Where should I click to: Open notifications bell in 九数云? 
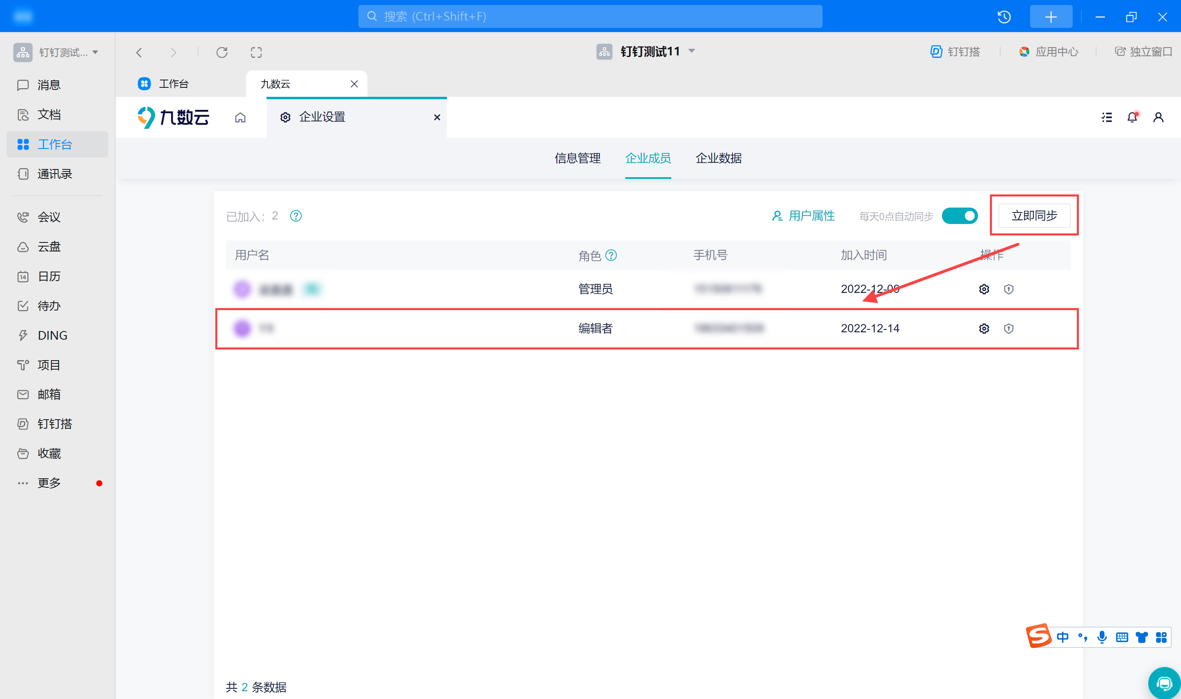1133,117
